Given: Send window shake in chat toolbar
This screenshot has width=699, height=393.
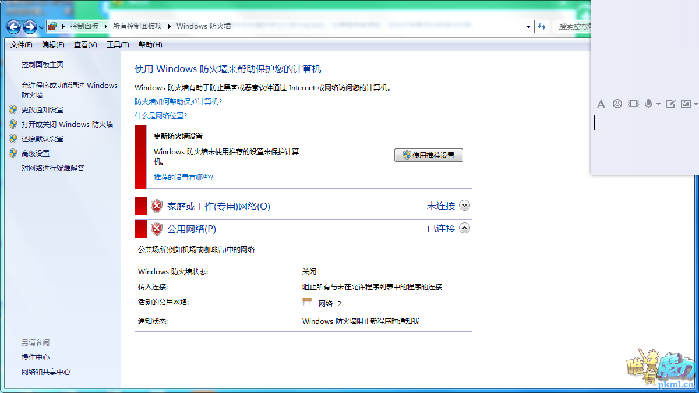Looking at the screenshot, I should tap(634, 104).
